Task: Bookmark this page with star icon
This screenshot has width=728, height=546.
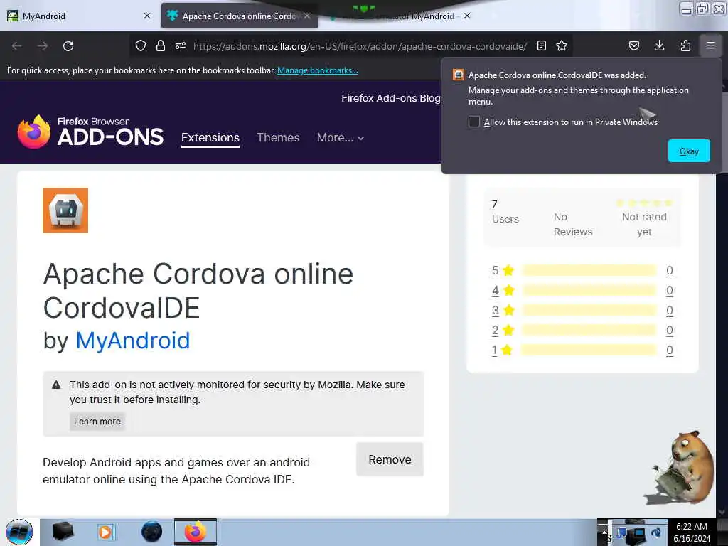Action: 562,45
